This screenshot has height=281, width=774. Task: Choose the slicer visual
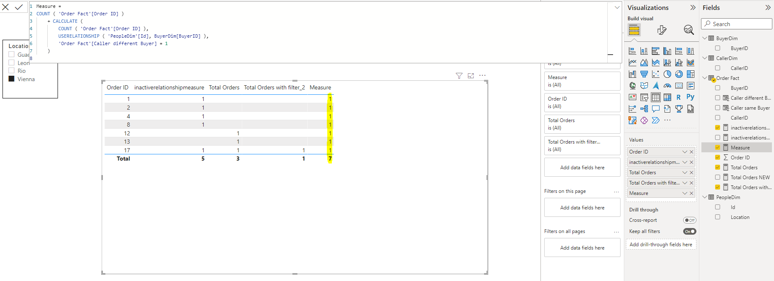(x=644, y=97)
